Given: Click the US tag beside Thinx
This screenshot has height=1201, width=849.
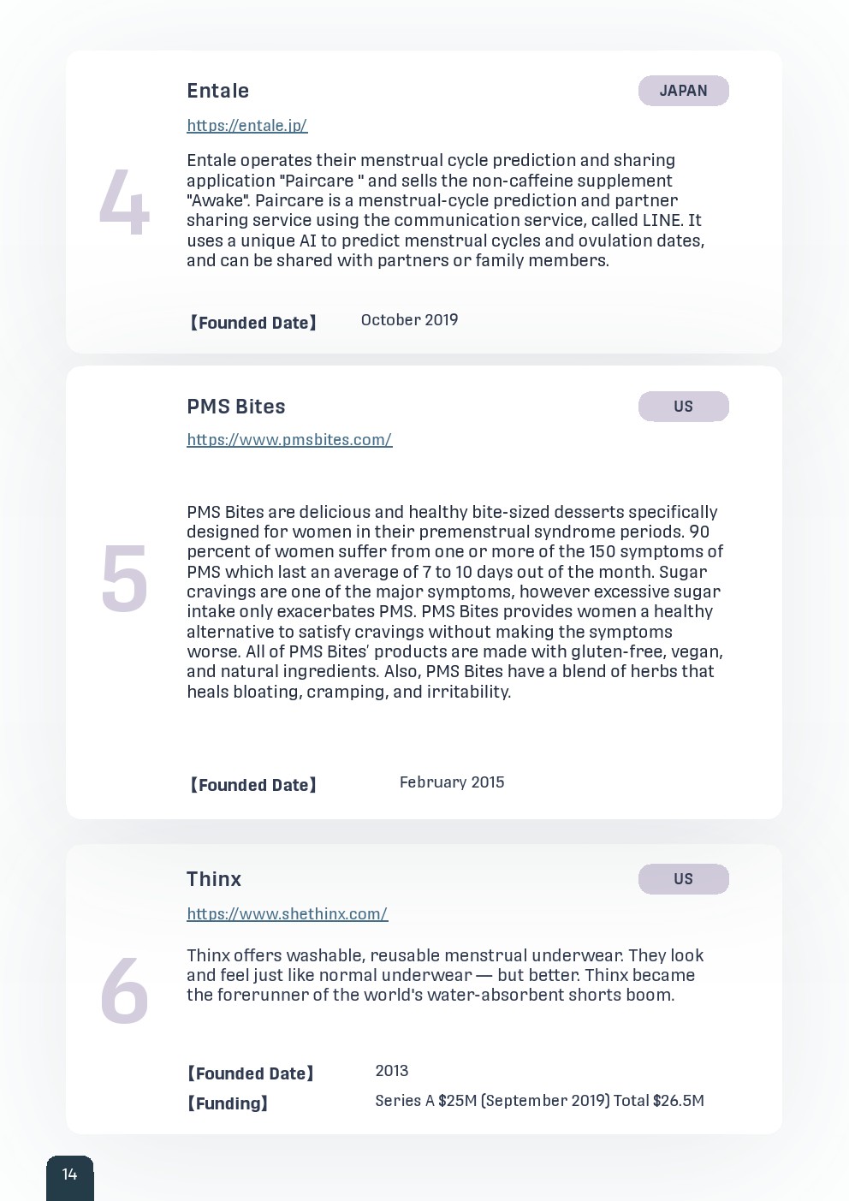Looking at the screenshot, I should 683,879.
